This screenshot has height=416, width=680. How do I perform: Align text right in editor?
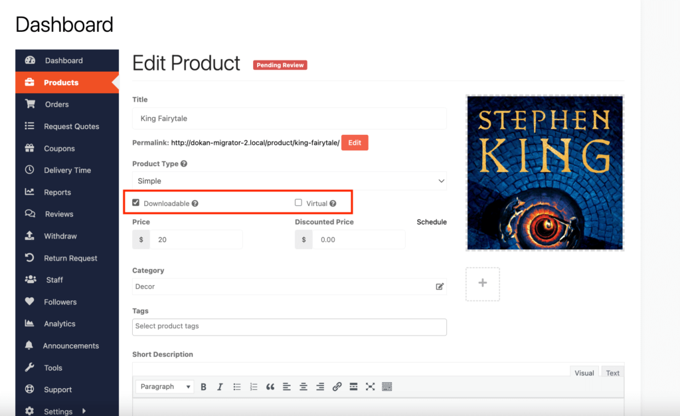(x=320, y=387)
